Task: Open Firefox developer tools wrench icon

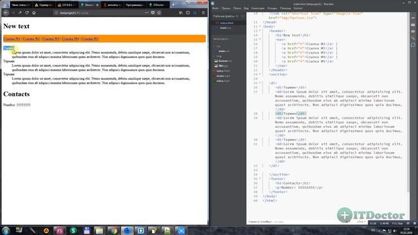Action: click(x=20, y=12)
